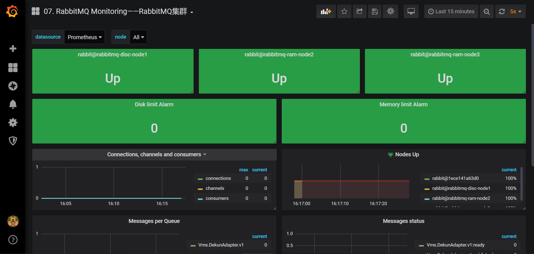This screenshot has width=534, height=254.
Task: Open the dashboard title dropdown
Action: pyautogui.click(x=118, y=11)
